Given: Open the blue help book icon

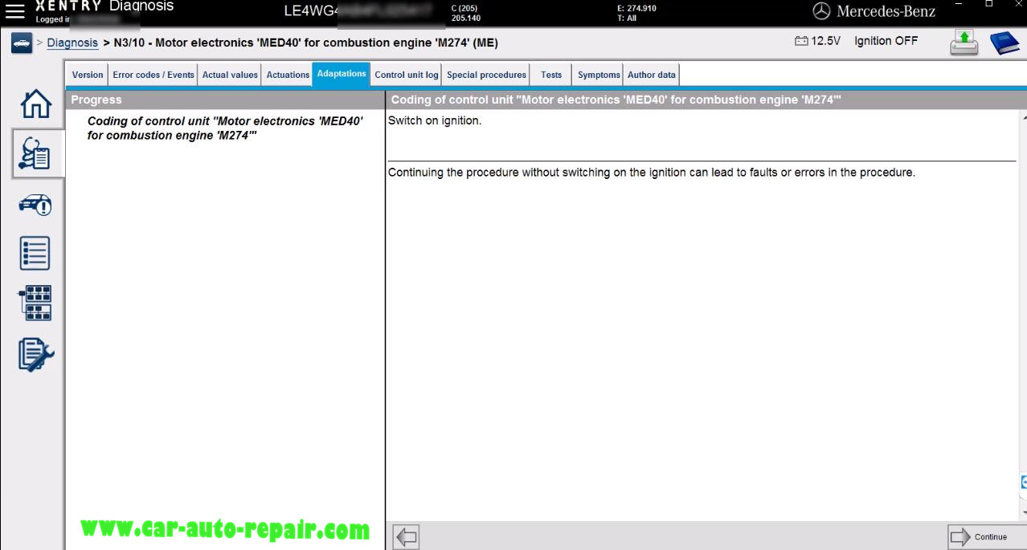Looking at the screenshot, I should point(1004,43).
